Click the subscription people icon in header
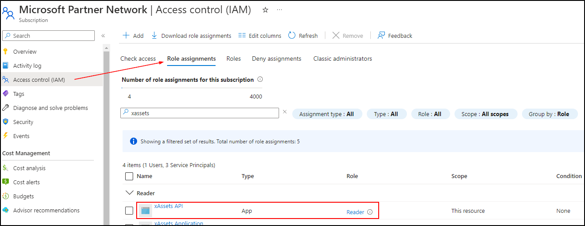 tap(8, 13)
